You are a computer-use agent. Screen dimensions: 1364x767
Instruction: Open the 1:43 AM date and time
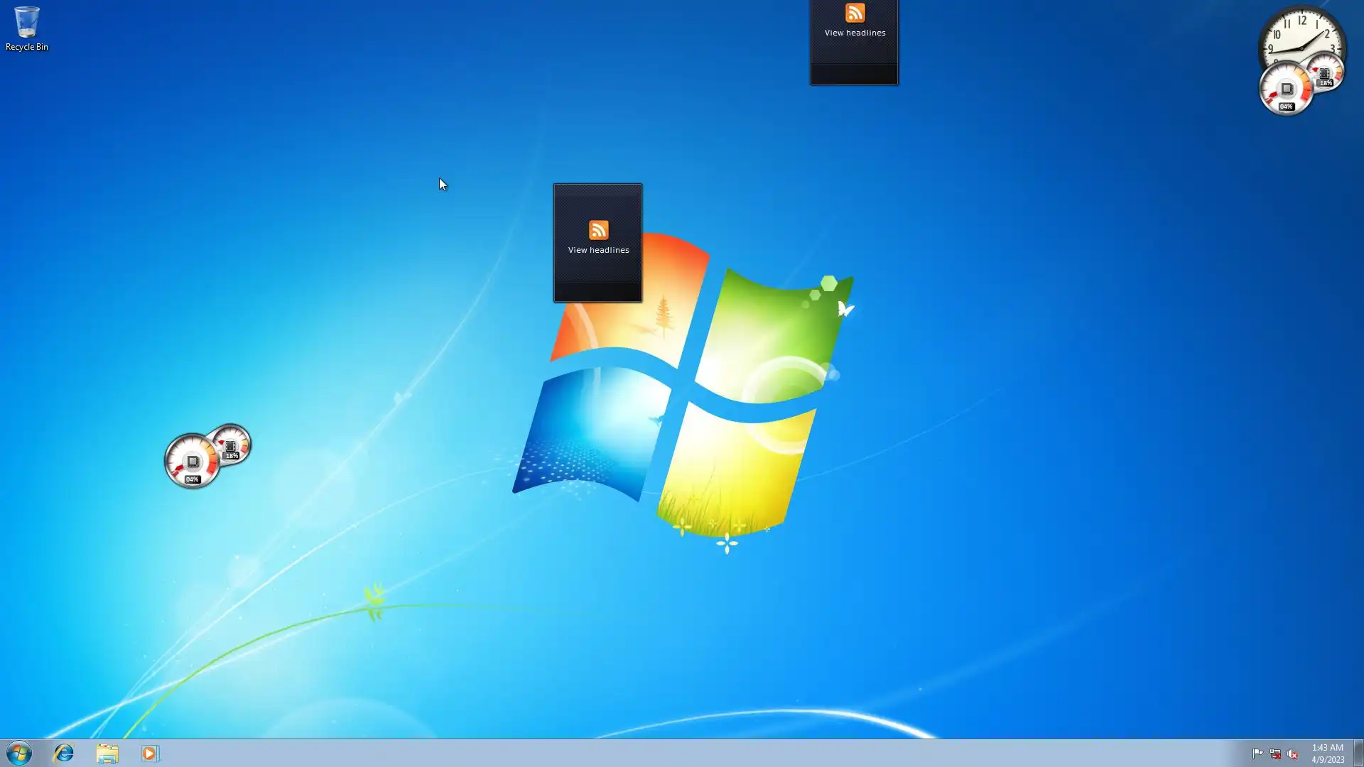(x=1327, y=753)
